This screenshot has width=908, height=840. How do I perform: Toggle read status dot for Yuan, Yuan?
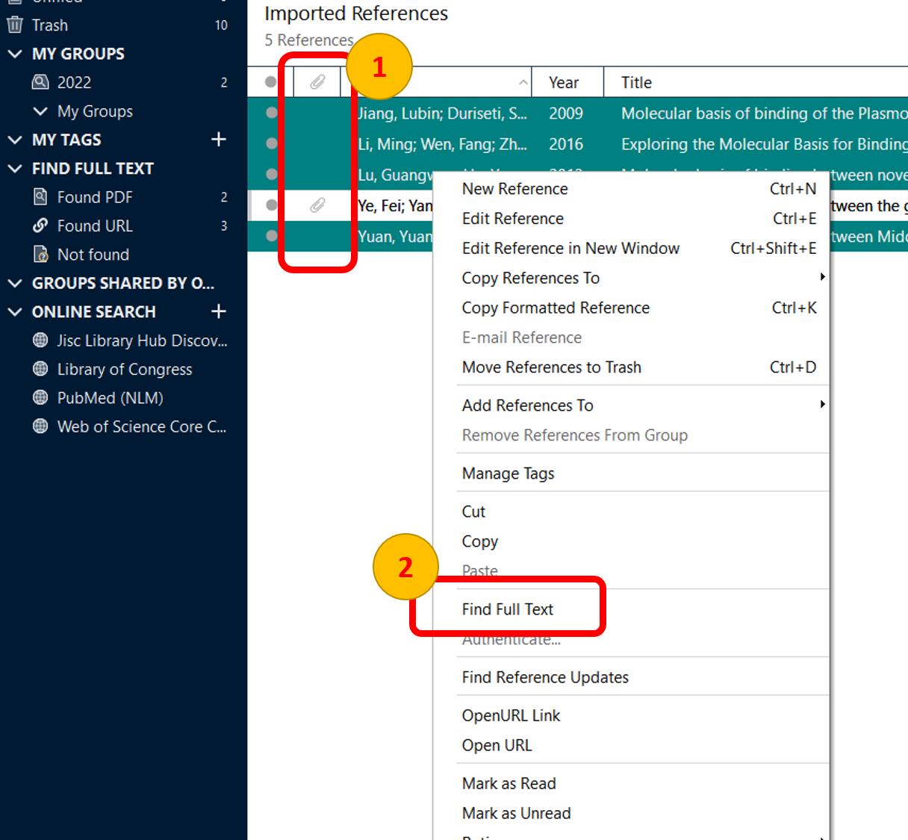[272, 236]
